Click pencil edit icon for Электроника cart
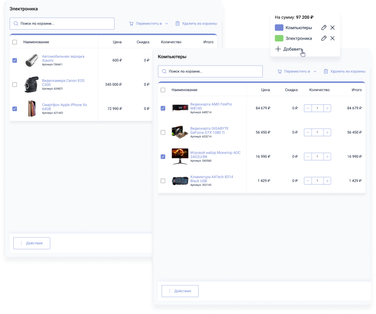Viewport: 376px width, 314px height. tap(324, 38)
